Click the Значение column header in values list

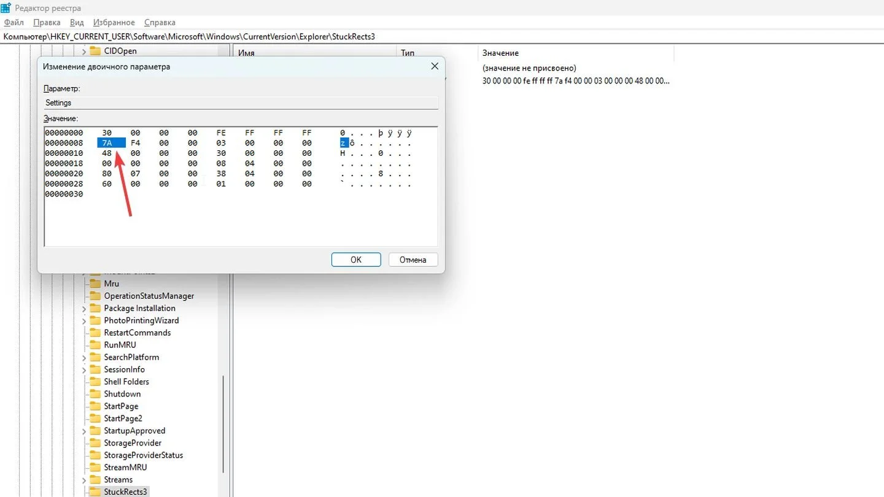click(576, 53)
